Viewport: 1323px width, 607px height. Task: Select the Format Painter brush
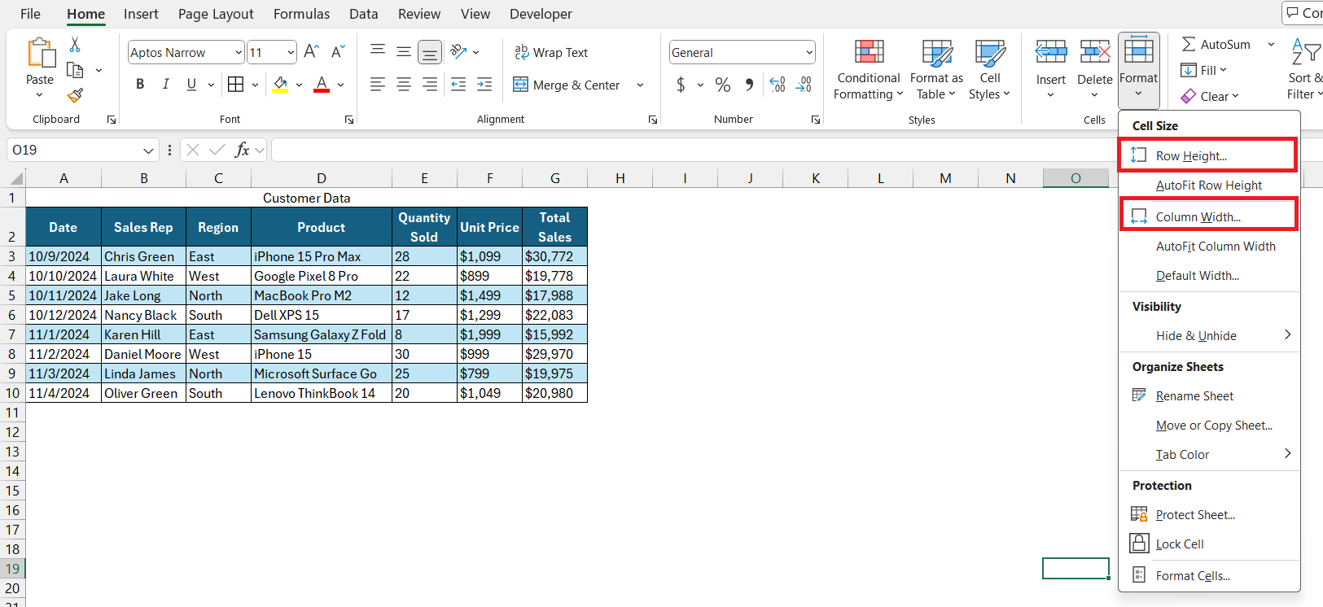coord(75,95)
